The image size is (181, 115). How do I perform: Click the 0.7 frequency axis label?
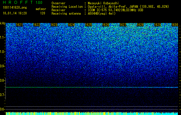point(3,95)
